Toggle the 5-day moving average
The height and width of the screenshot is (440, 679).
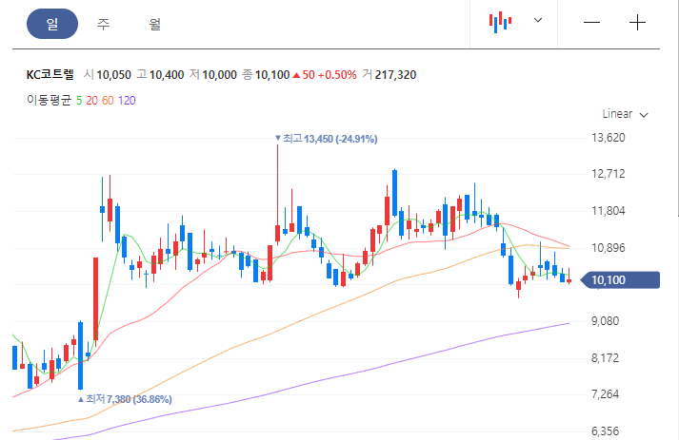(79, 101)
